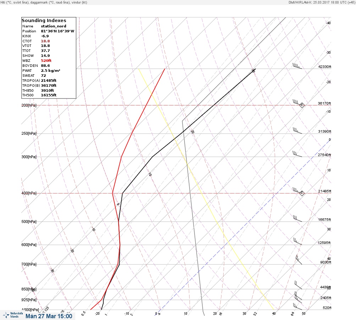Click the Veðurstofa Íslands logo
This screenshot has height=320, width=356.
pyautogui.click(x=13, y=315)
